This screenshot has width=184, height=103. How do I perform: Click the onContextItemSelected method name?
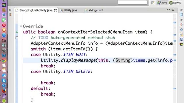click(x=84, y=32)
